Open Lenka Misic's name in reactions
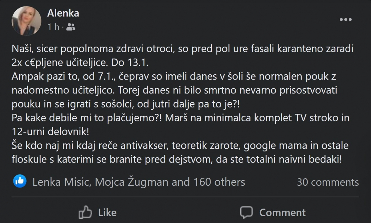The image size is (371, 223). (x=61, y=182)
